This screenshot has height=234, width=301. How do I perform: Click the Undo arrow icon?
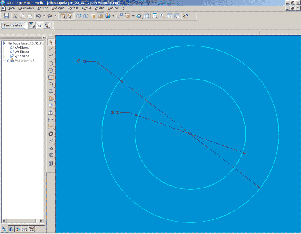(x=38, y=16)
